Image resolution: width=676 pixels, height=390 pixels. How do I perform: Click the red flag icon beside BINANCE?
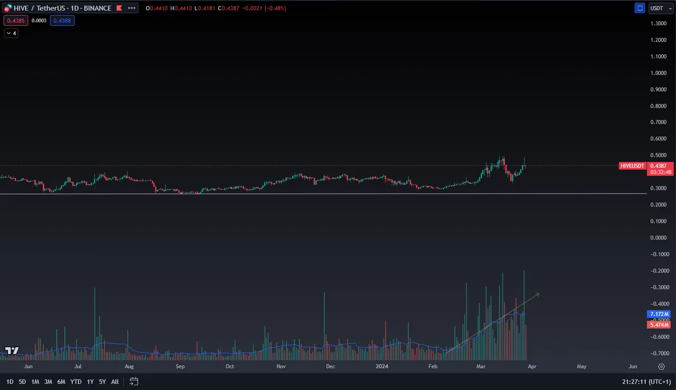(x=119, y=8)
